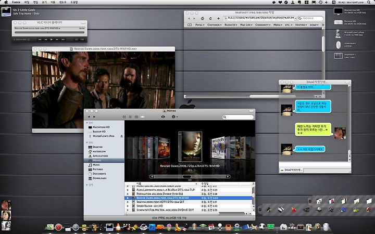Open Portal bookmarks dropdown in Safari

tap(199, 25)
